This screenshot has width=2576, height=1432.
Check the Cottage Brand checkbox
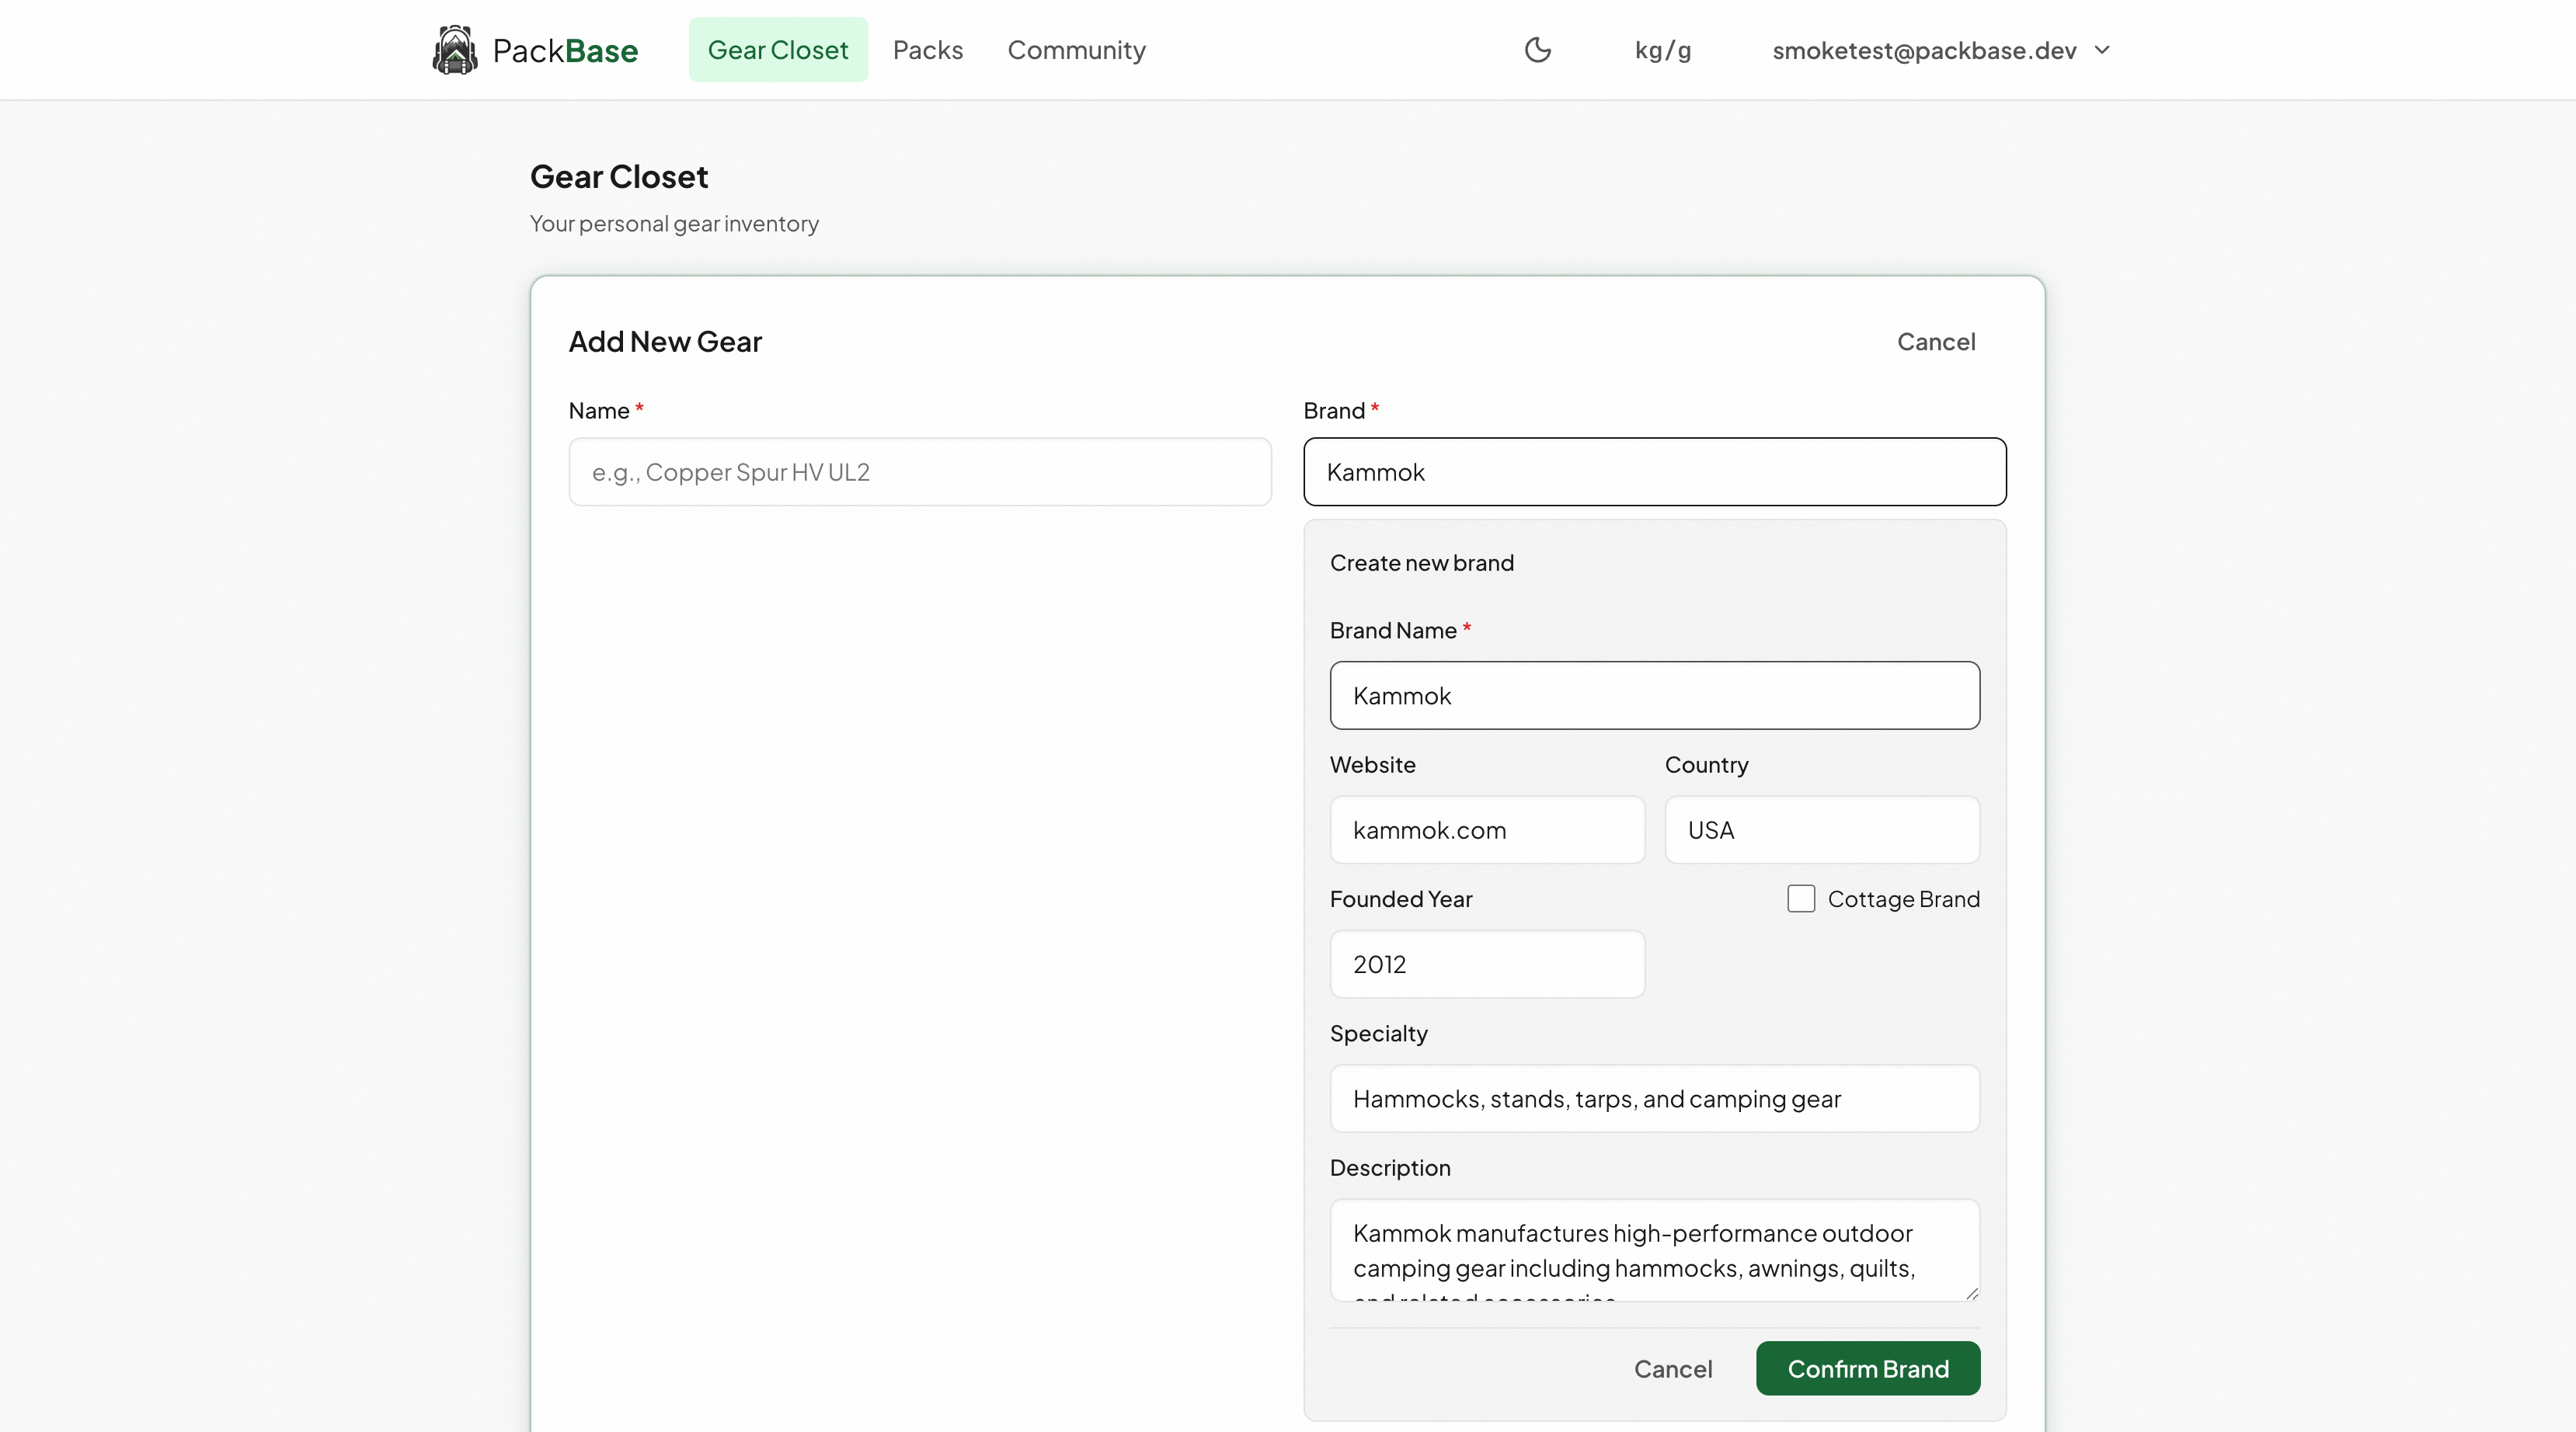pos(1801,899)
